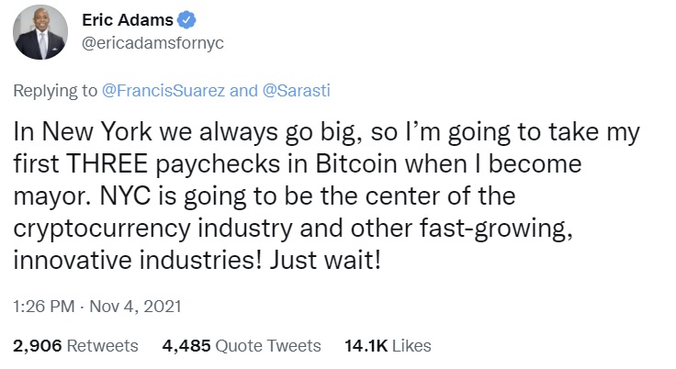
Task: Visit the @ericadamsfornyc handle
Action: point(153,43)
